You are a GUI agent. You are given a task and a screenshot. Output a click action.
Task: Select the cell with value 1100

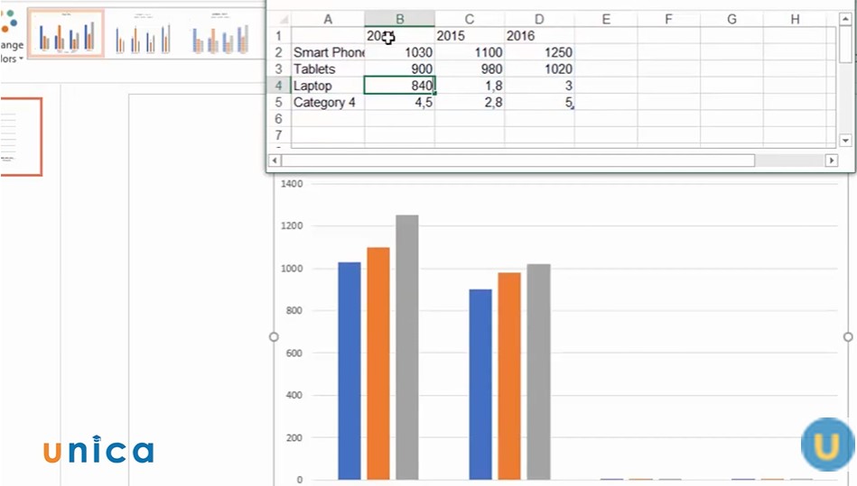[470, 52]
